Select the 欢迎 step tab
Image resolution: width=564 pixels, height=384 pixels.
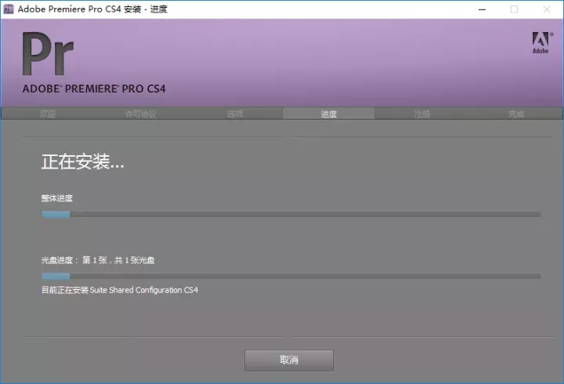click(48, 114)
